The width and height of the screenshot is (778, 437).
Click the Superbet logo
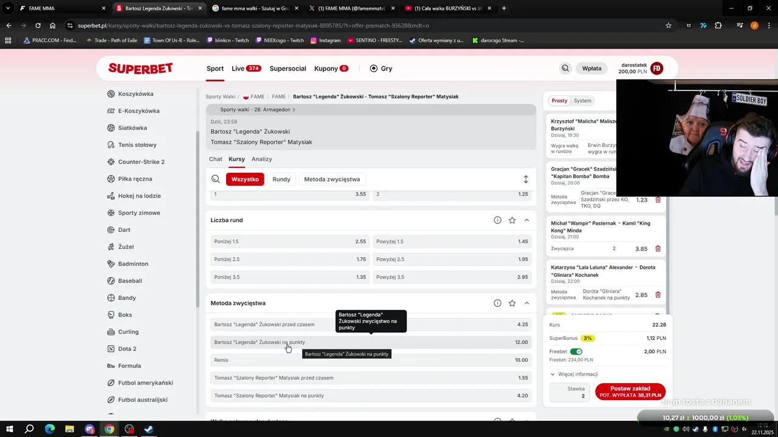(140, 69)
